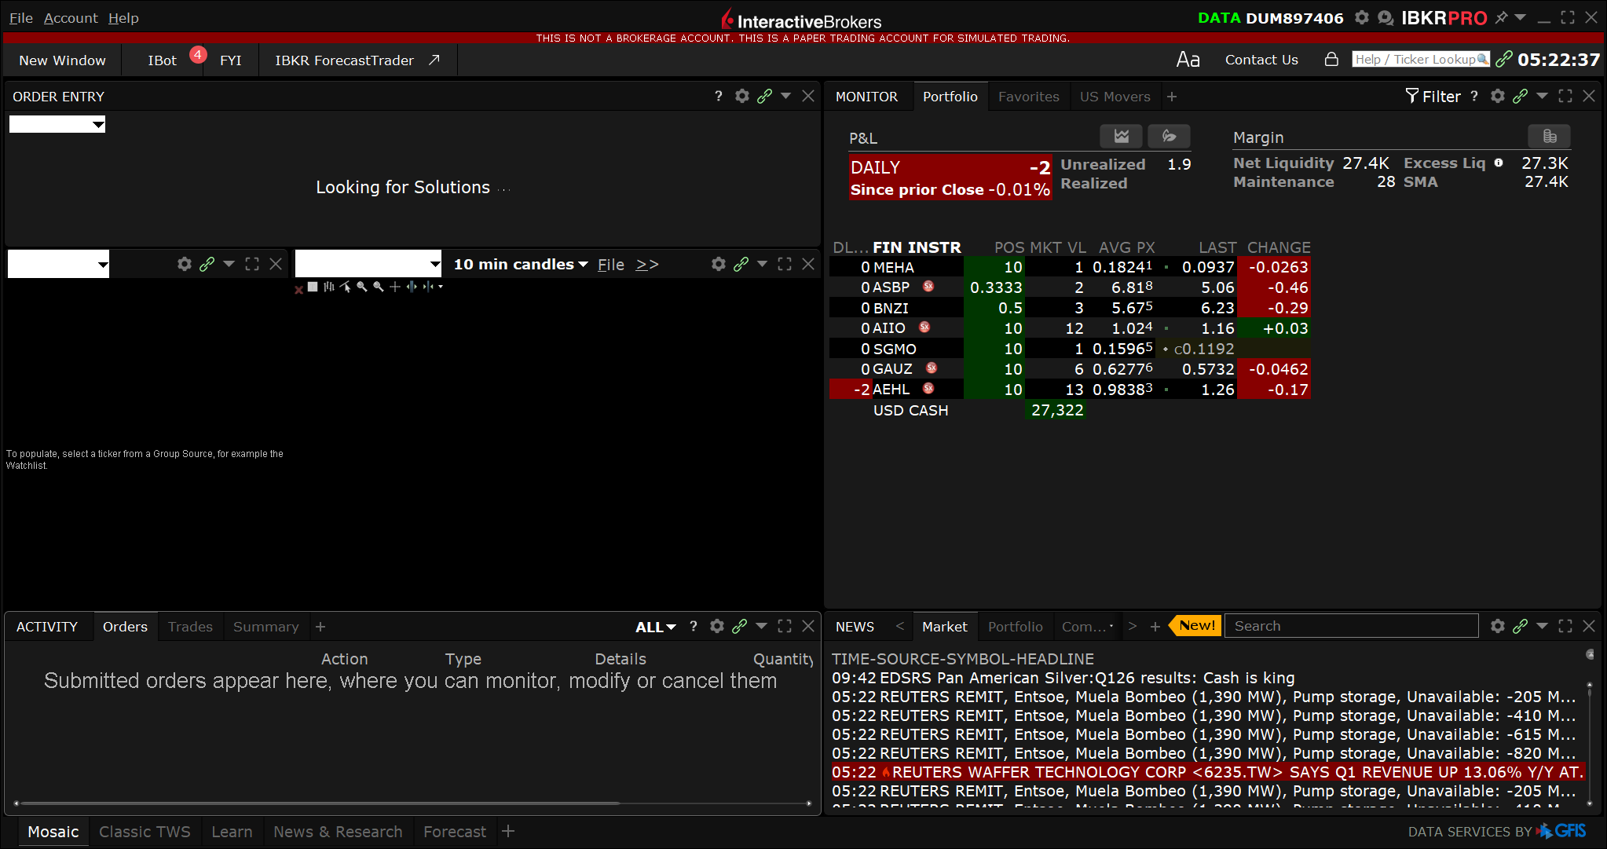Select the MEHA position row
The width and height of the screenshot is (1607, 849).
point(1070,267)
